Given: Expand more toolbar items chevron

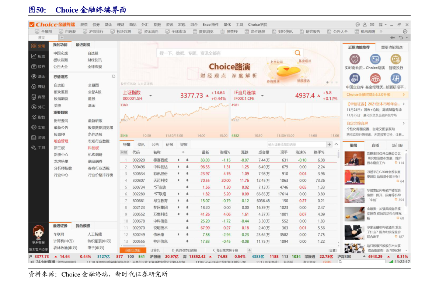Looking at the screenshot, I should point(381,32).
